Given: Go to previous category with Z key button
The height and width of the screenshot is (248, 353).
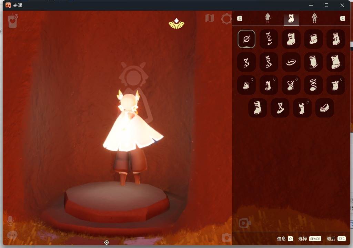Looking at the screenshot, I should pos(240,19).
